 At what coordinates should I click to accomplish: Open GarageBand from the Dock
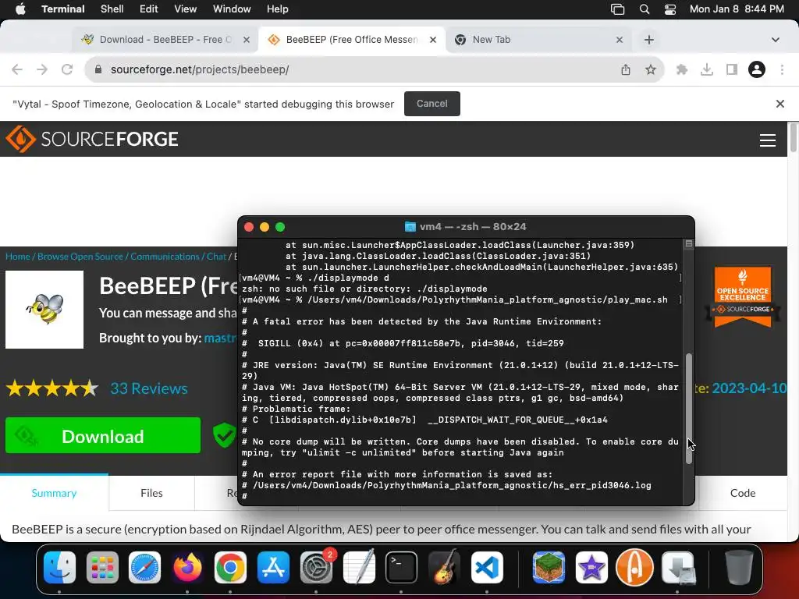(444, 567)
